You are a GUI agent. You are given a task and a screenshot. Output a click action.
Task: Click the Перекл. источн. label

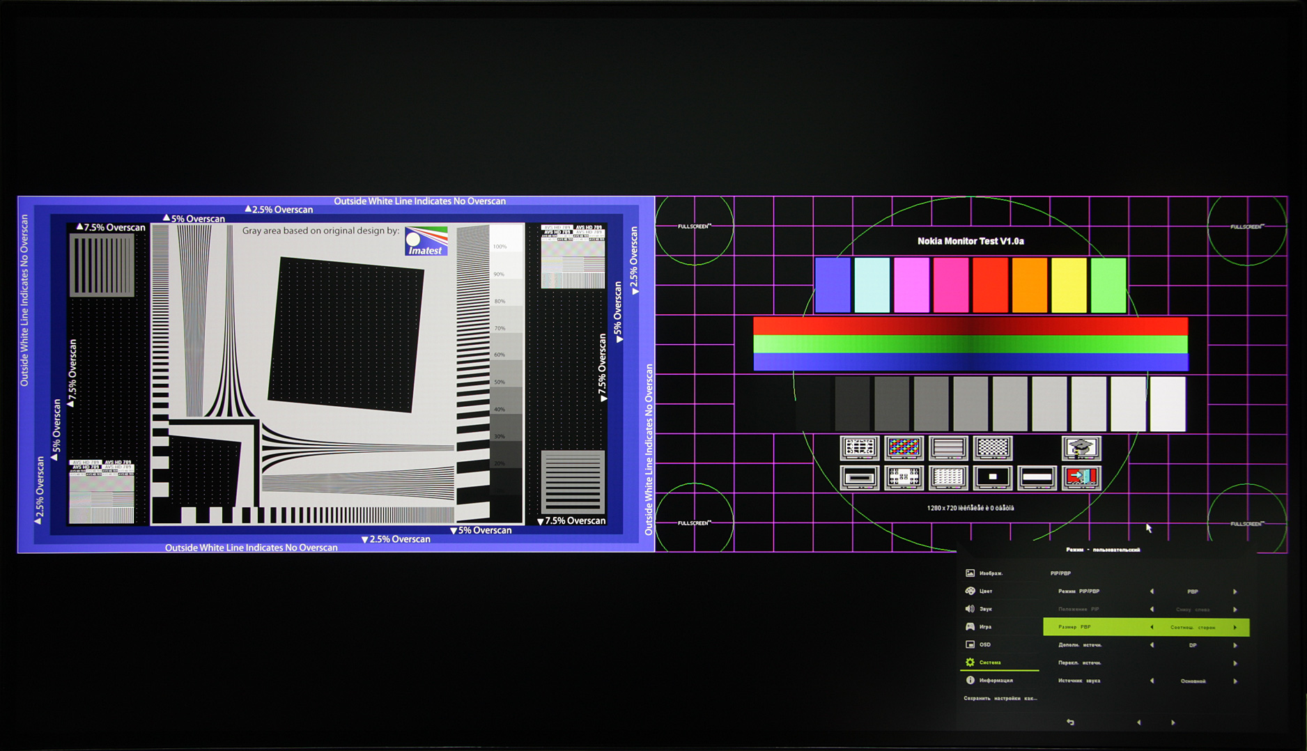tap(1080, 663)
